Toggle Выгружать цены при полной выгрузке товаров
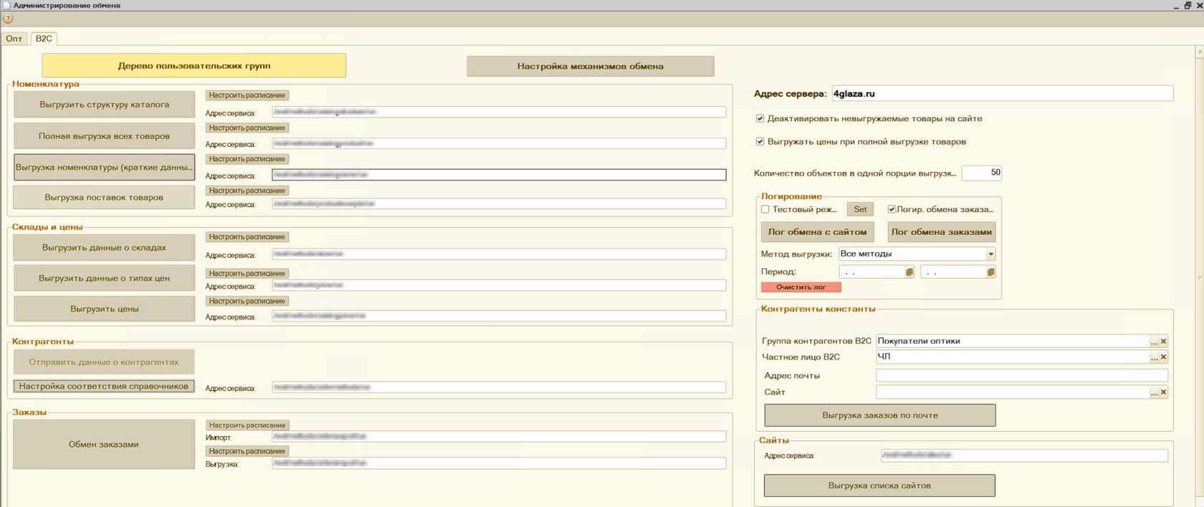Screen dimensions: 1204x507 click(760, 141)
